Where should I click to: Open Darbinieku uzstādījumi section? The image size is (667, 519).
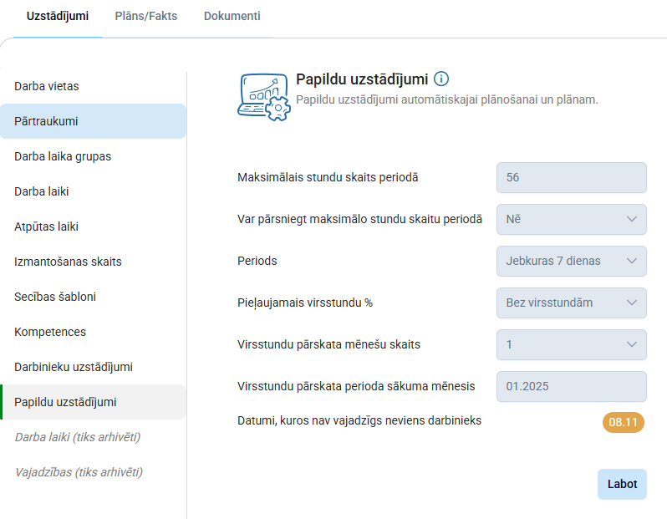click(74, 367)
